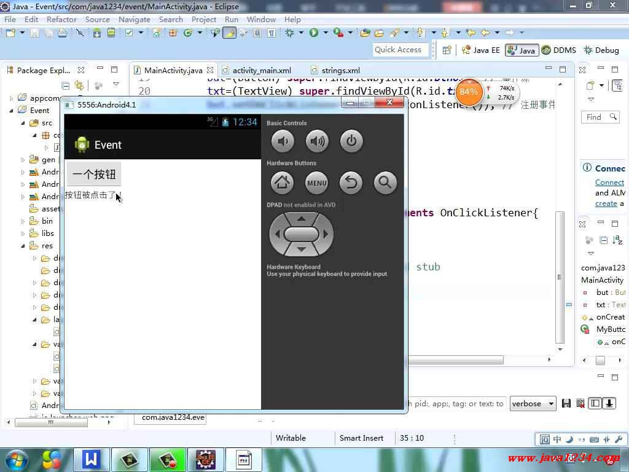The height and width of the screenshot is (472, 629).
Task: Click the emulator volume down button
Action: 283,141
